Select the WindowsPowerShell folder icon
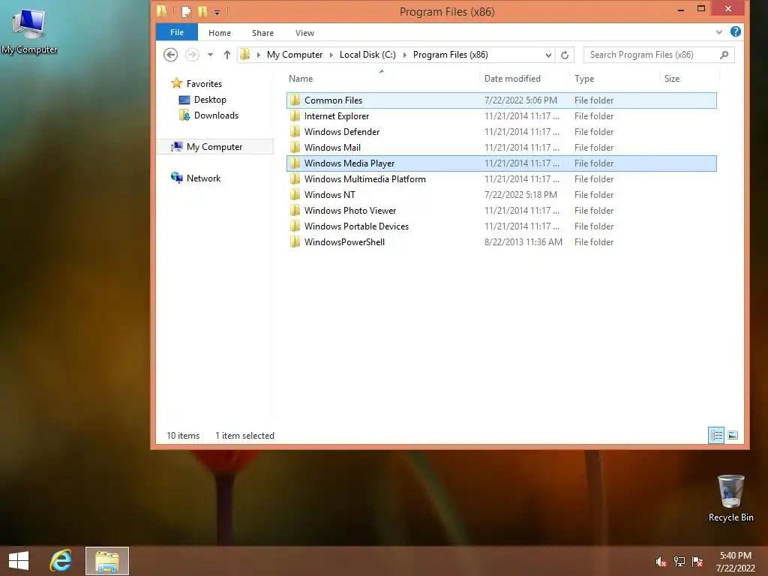The height and width of the screenshot is (576, 768). point(295,241)
